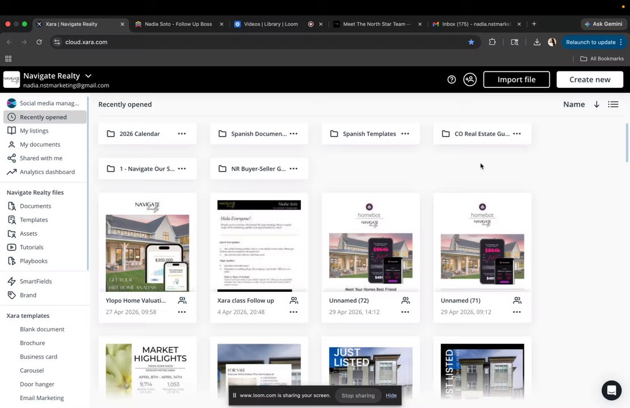Screen dimensions: 630x408
Task: Toggle sort direction arrow next to Name
Action: pos(597,104)
